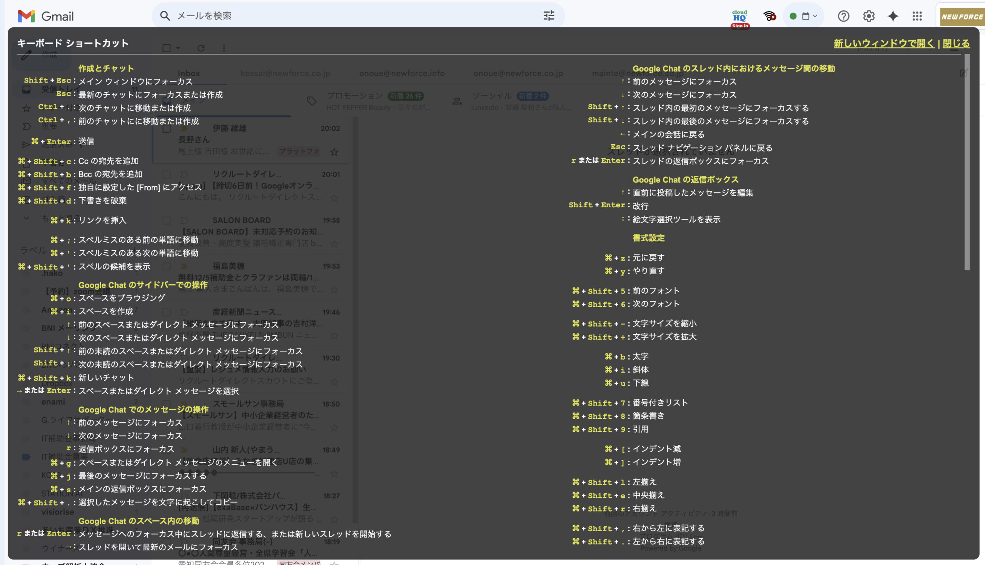Tick the select-all checkbox in the toolbar
Screen dimensions: 985x565
click(167, 48)
